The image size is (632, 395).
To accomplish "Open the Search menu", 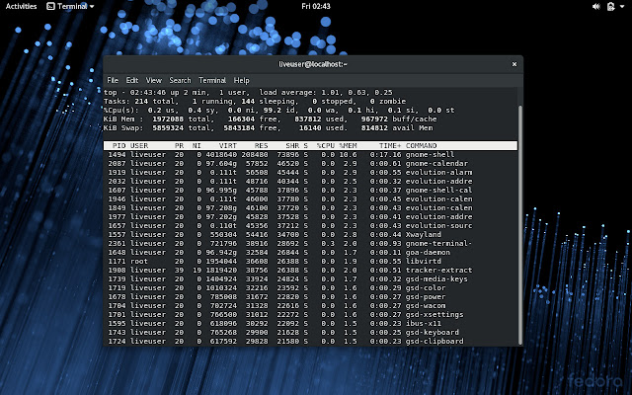I will (x=180, y=80).
